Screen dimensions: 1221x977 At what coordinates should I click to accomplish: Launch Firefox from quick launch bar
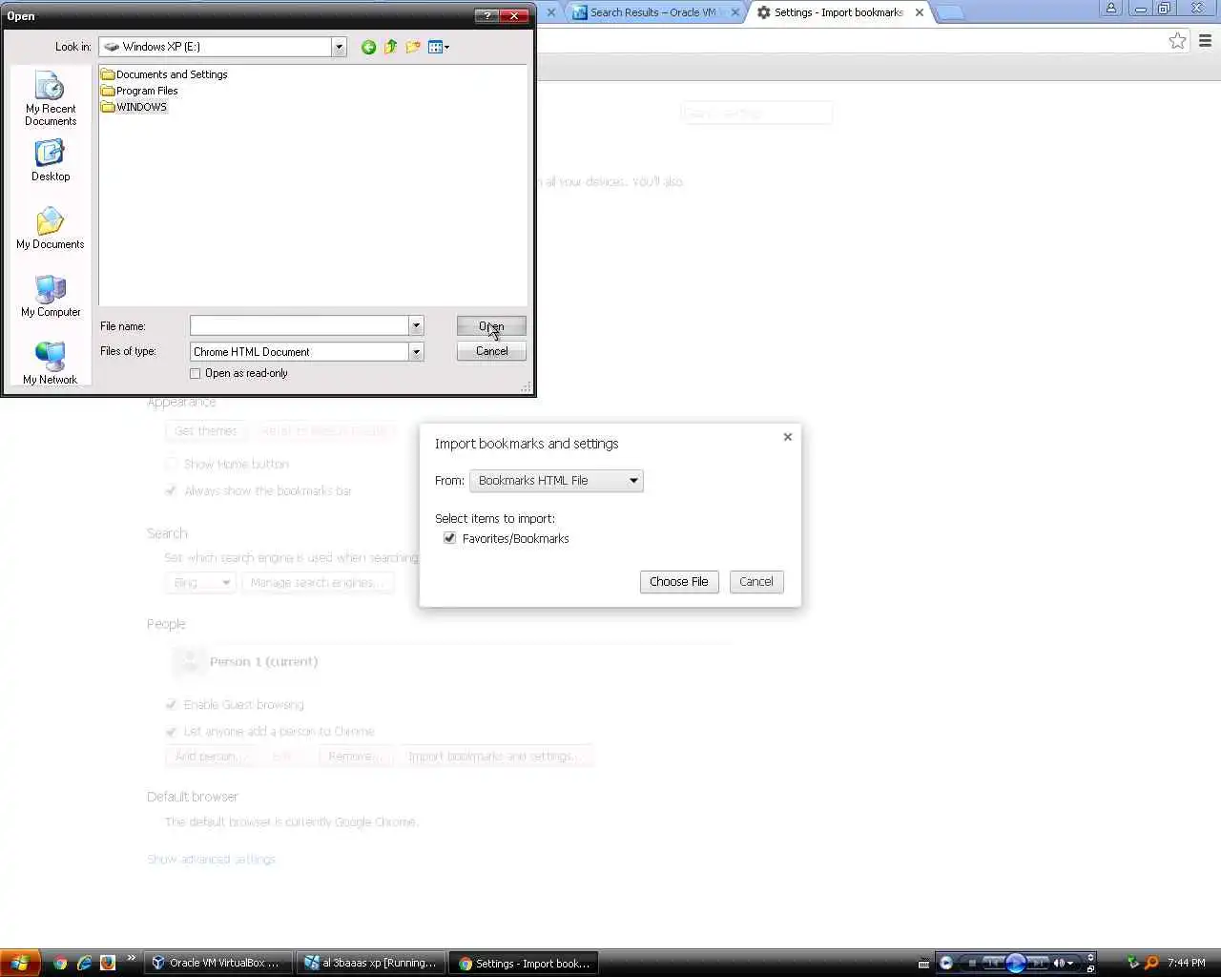tap(108, 964)
